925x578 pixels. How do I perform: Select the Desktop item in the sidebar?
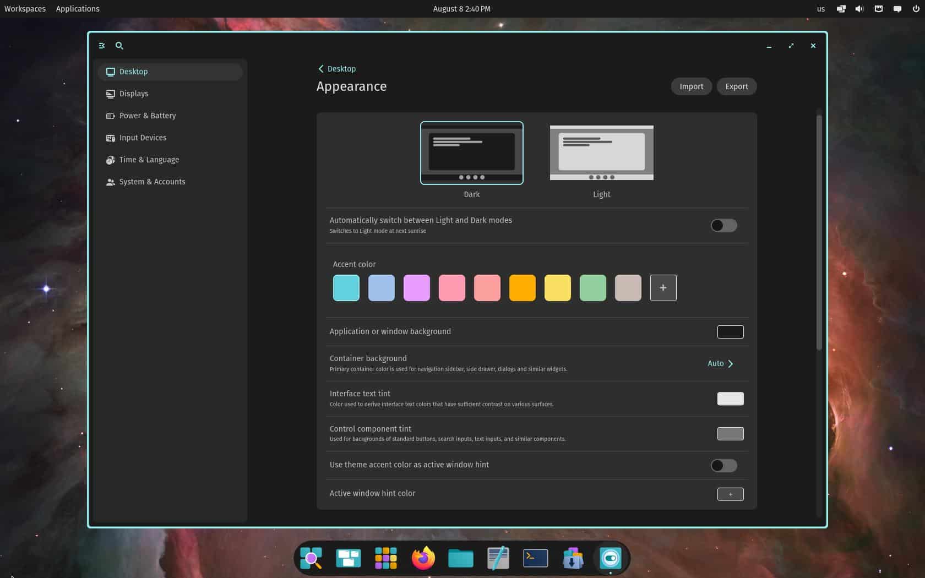(x=133, y=72)
